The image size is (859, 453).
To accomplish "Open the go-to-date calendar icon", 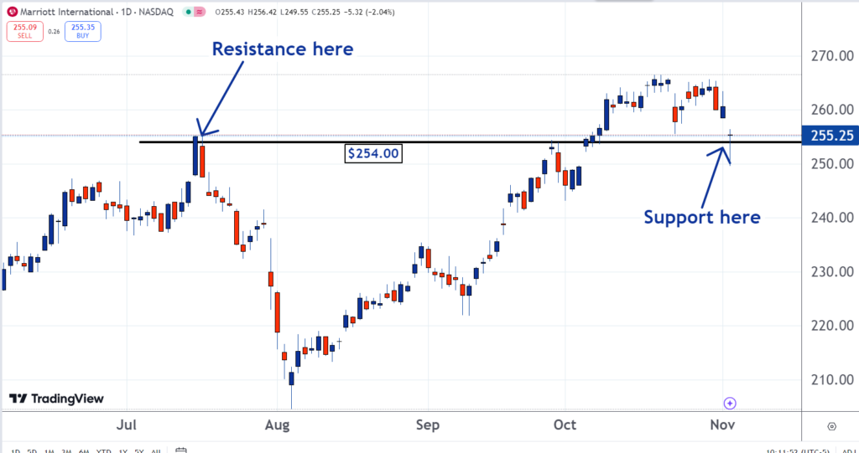I will click(x=181, y=450).
